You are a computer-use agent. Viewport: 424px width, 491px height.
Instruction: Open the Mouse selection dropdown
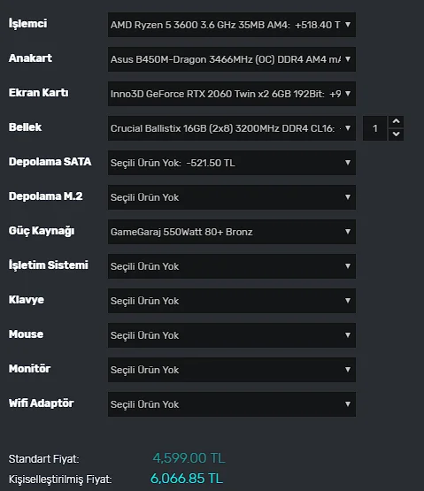[232, 335]
